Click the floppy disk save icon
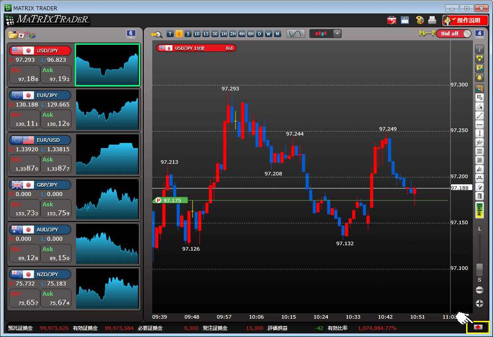This screenshot has height=337, width=493. (x=405, y=20)
